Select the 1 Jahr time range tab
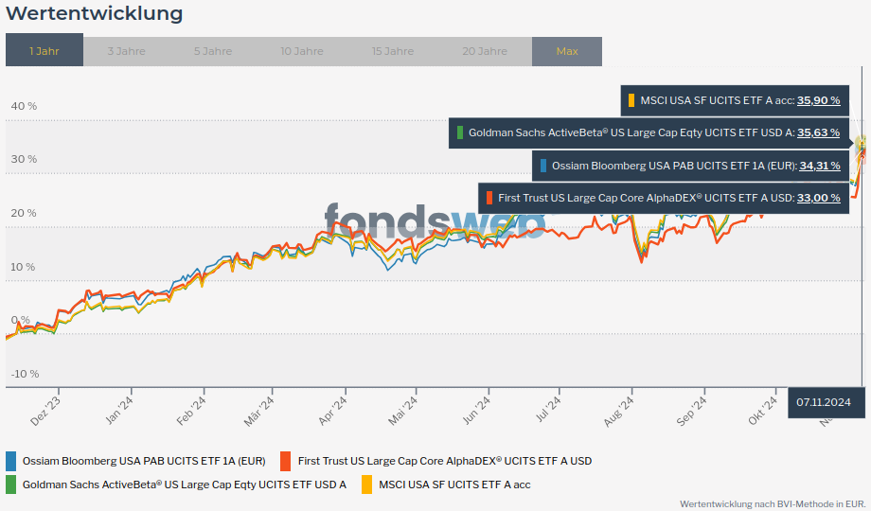Viewport: 871px width, 511px height. coord(44,51)
